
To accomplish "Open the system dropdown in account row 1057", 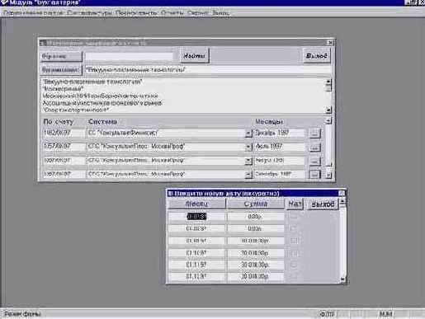I will pos(248,147).
